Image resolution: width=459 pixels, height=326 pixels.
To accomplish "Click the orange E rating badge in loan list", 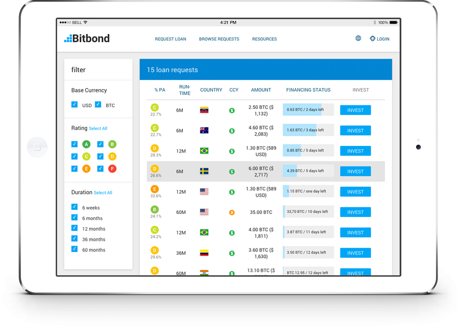I will point(155,189).
